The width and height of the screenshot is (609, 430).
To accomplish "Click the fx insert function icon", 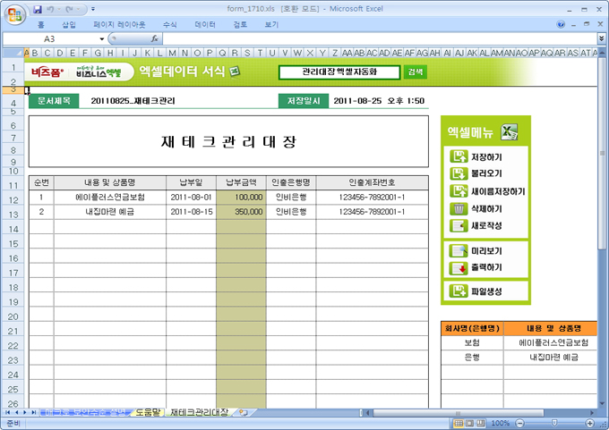I will coord(154,39).
